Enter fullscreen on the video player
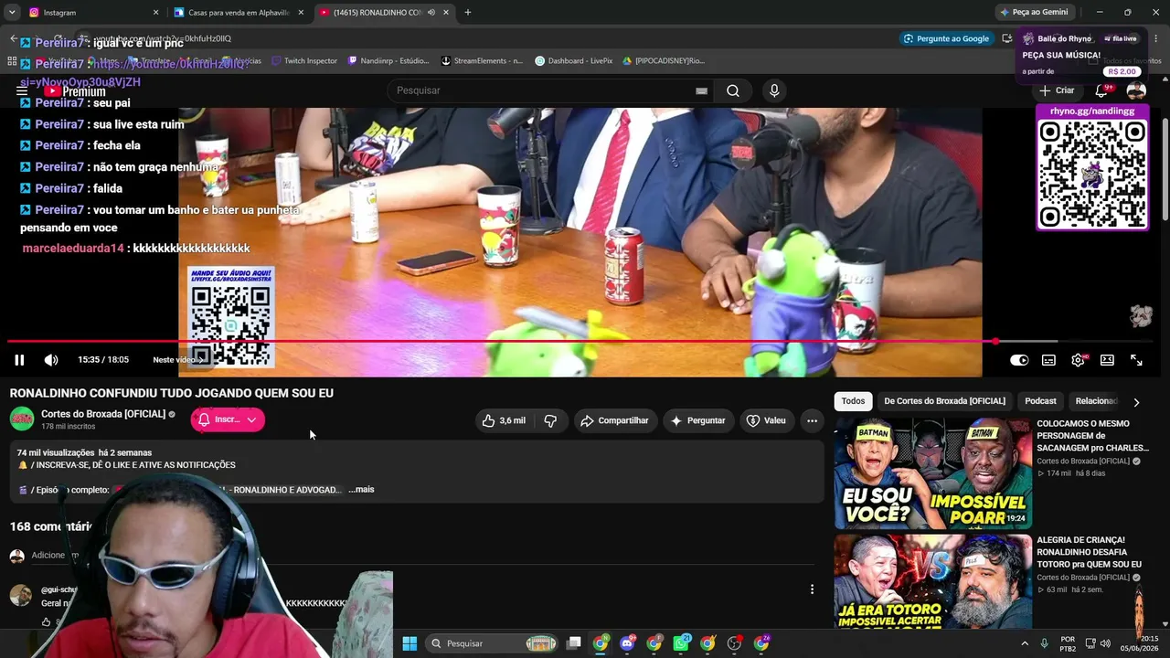 pyautogui.click(x=1136, y=360)
